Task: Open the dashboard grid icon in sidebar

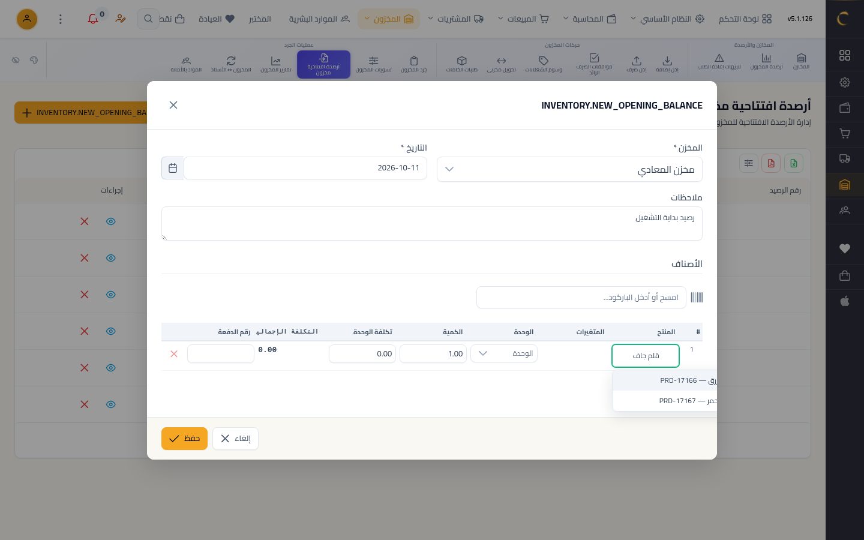Action: pyautogui.click(x=845, y=55)
